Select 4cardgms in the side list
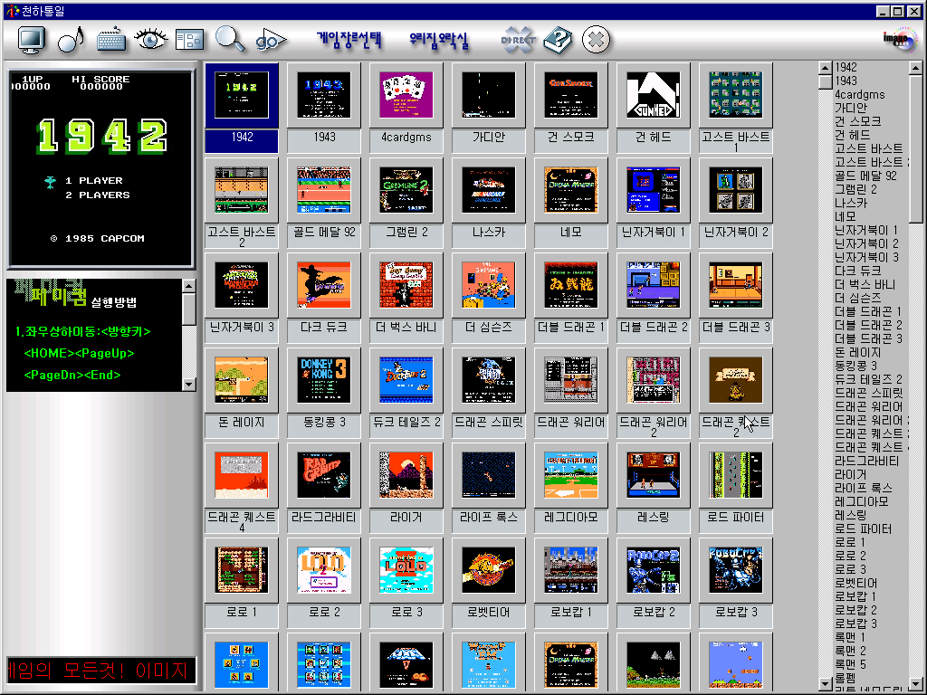 [x=860, y=94]
